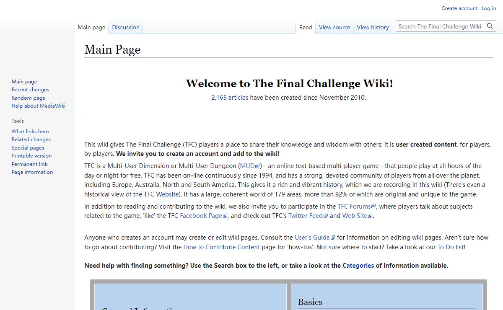Image resolution: width=503 pixels, height=310 pixels.
Task: Open Special pages link
Action: (28, 148)
